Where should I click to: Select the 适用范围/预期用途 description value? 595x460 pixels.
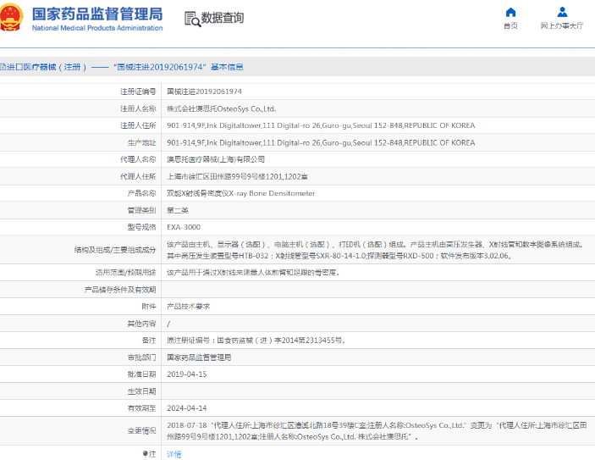(253, 272)
